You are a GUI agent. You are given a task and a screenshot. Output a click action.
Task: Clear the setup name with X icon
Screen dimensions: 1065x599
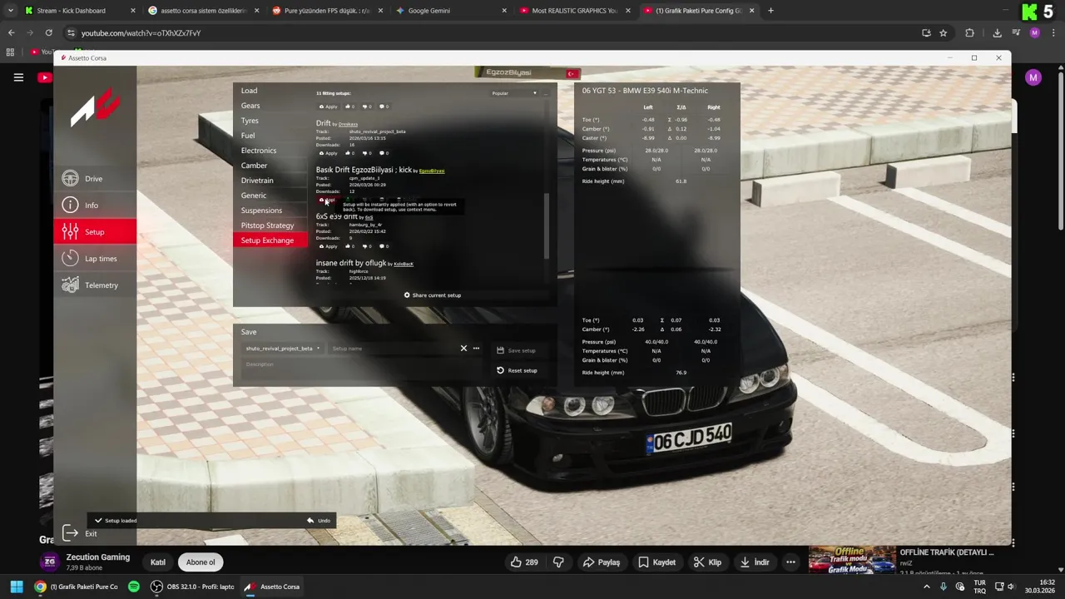[x=463, y=348]
